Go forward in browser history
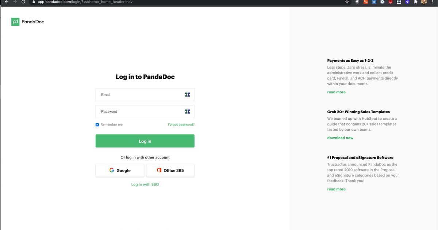 click(x=15, y=2)
